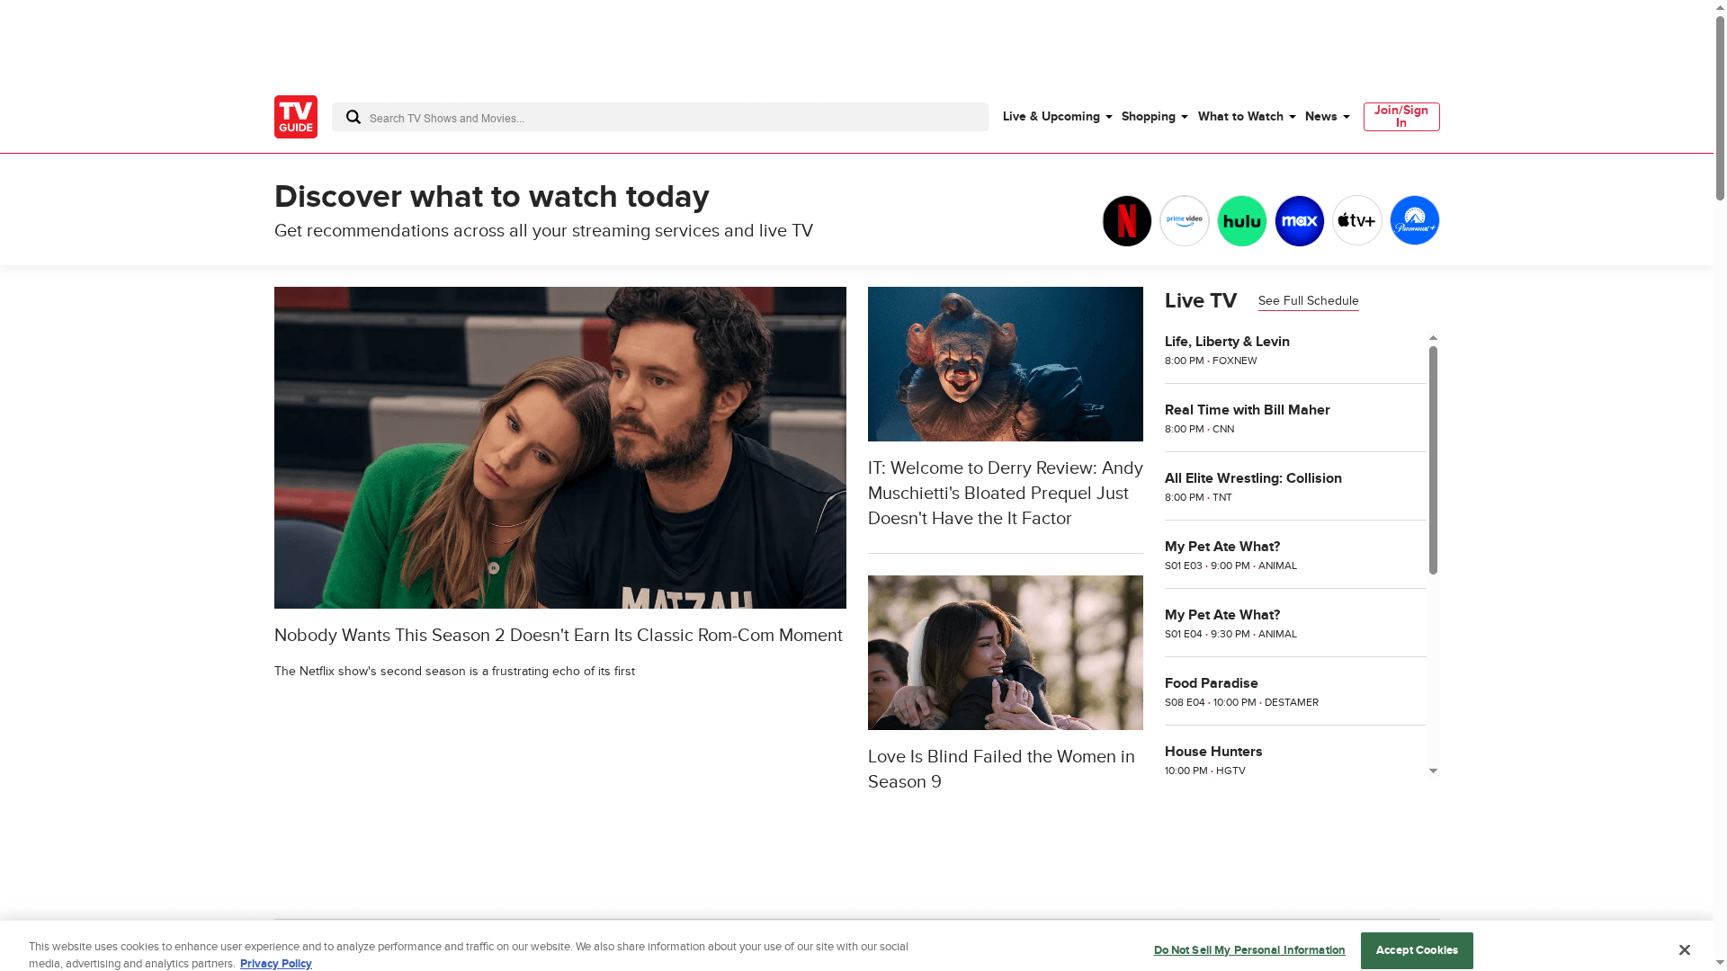This screenshot has height=971, width=1727.
Task: Select the Prime Video streaming icon
Action: tap(1184, 221)
